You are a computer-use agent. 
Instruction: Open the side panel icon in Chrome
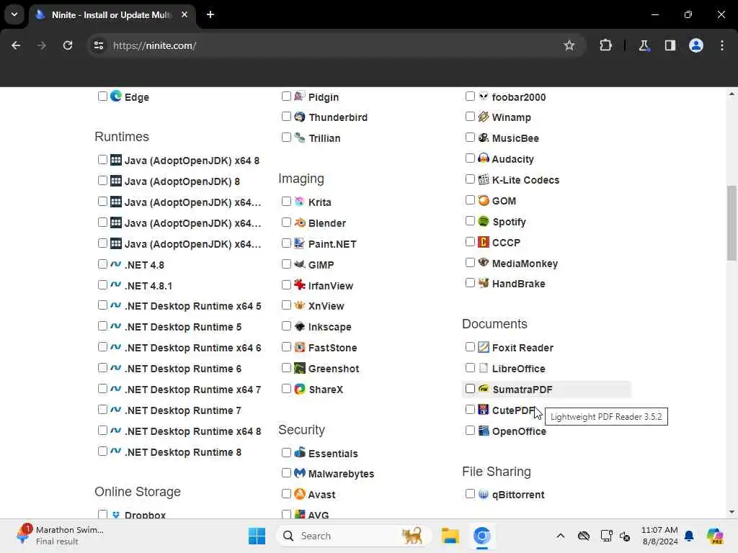pyautogui.click(x=670, y=45)
